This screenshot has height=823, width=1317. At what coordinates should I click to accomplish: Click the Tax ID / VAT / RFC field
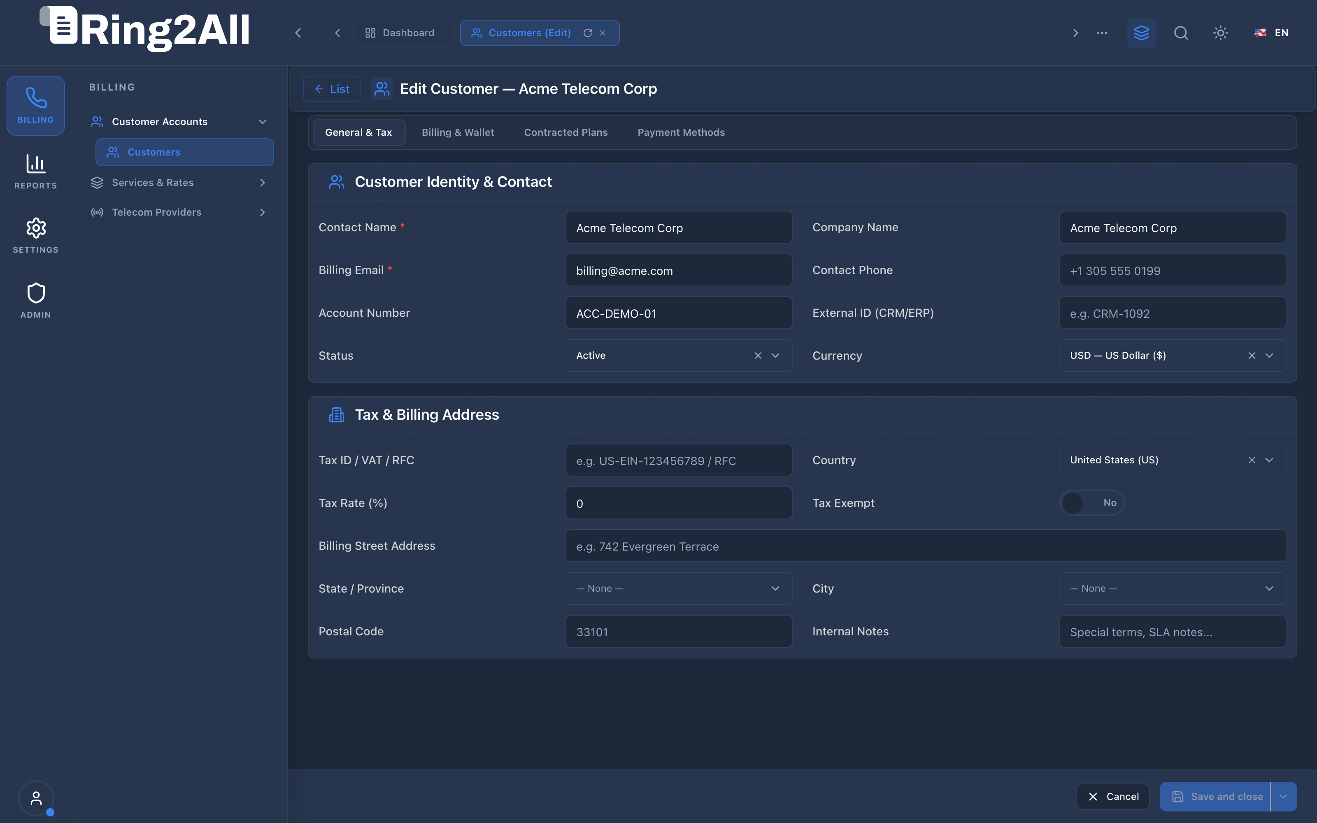(x=679, y=460)
